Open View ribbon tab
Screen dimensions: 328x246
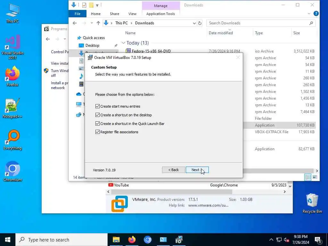(x=132, y=14)
